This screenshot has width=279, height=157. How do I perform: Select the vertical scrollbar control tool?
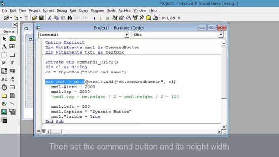click(12, 79)
